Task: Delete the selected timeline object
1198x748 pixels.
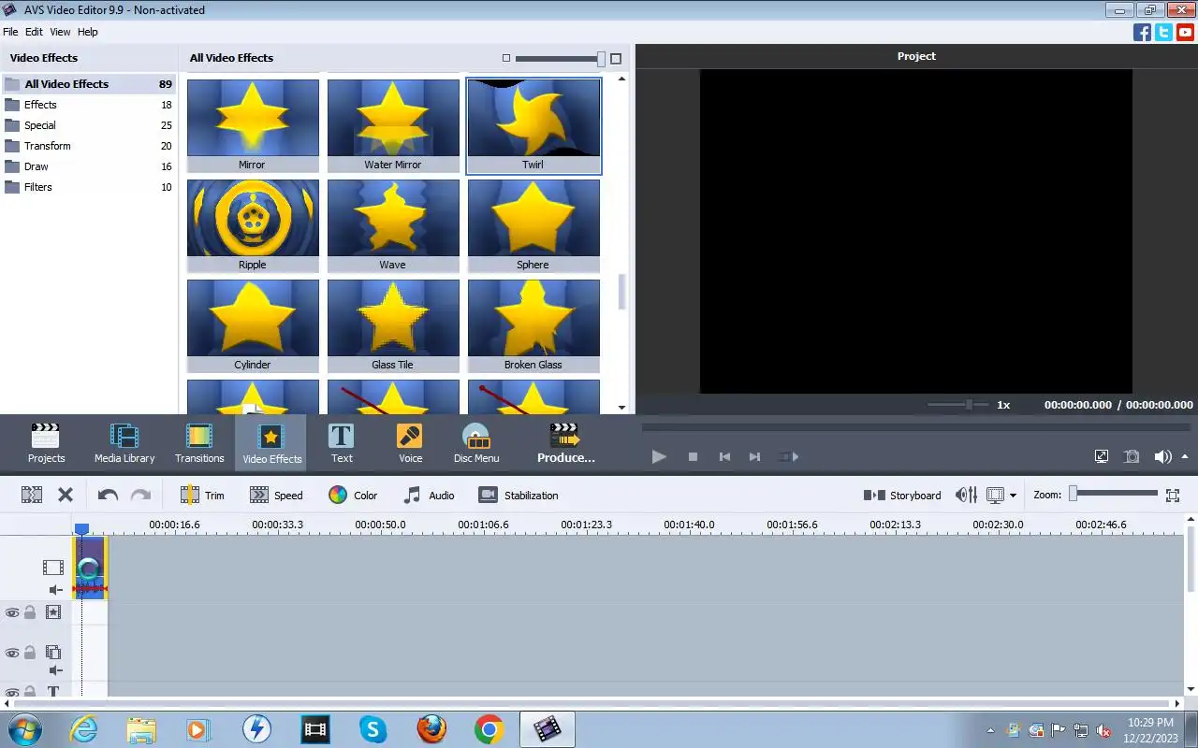Action: 66,496
